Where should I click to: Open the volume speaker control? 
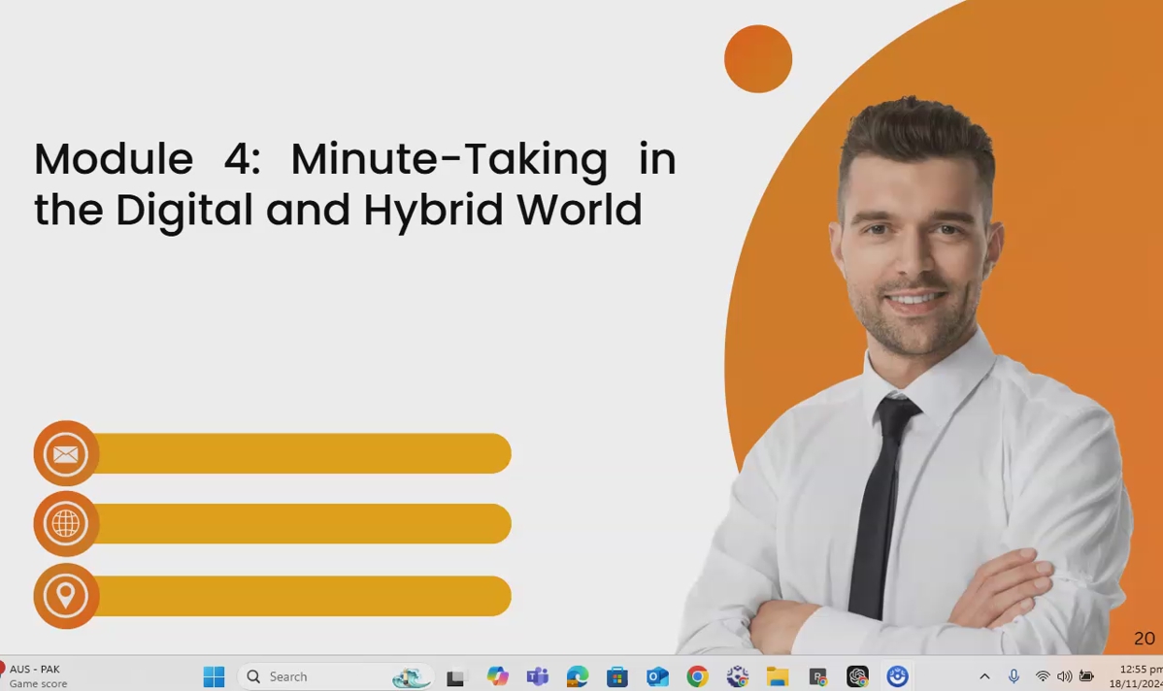[1064, 676]
